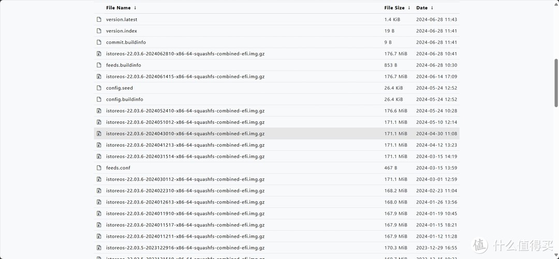
Task: Select the 467 B size of feeds.conf
Action: click(391, 168)
